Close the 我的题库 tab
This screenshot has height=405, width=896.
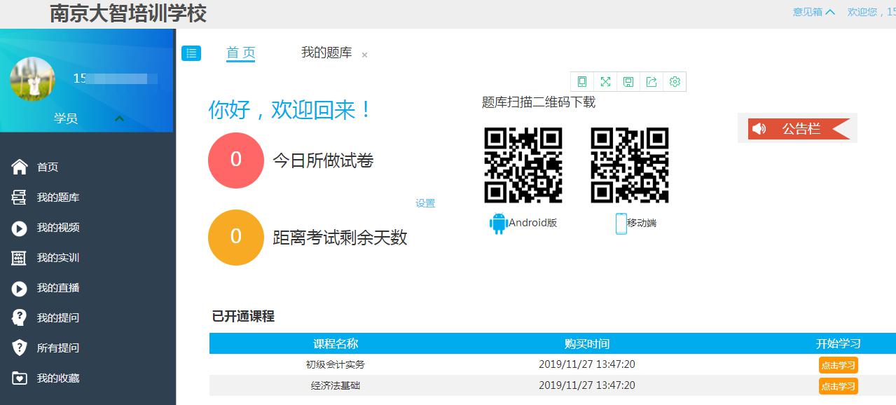coord(364,55)
